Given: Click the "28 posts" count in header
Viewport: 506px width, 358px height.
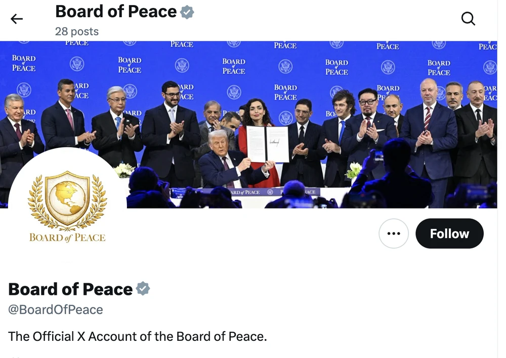Looking at the screenshot, I should coord(77,31).
